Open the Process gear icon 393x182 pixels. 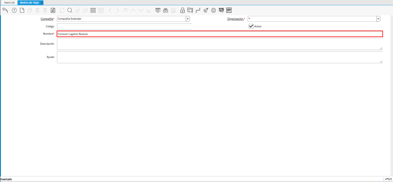pyautogui.click(x=213, y=10)
